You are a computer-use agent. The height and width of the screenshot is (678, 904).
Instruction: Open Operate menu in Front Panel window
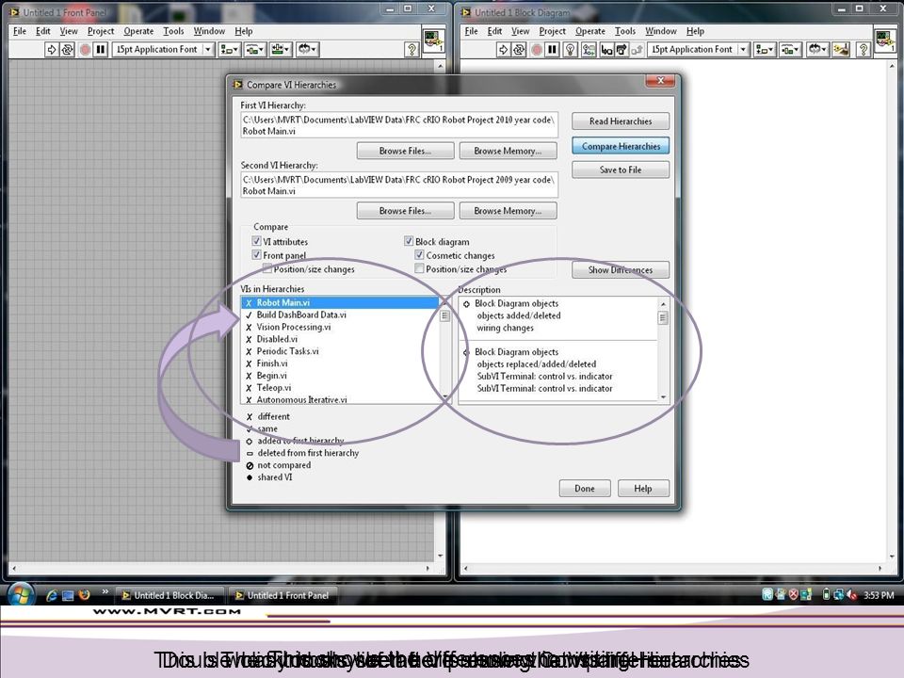click(138, 31)
